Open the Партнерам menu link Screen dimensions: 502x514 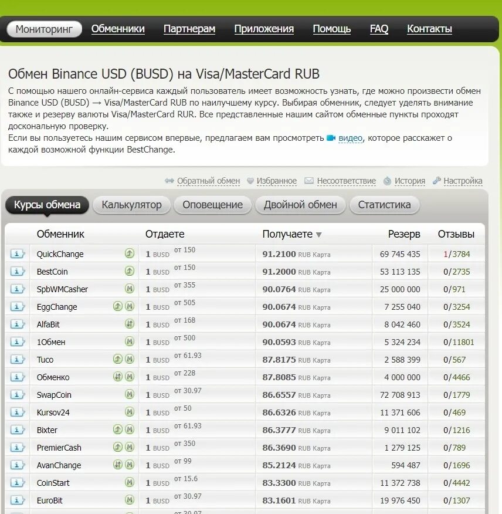pyautogui.click(x=189, y=29)
